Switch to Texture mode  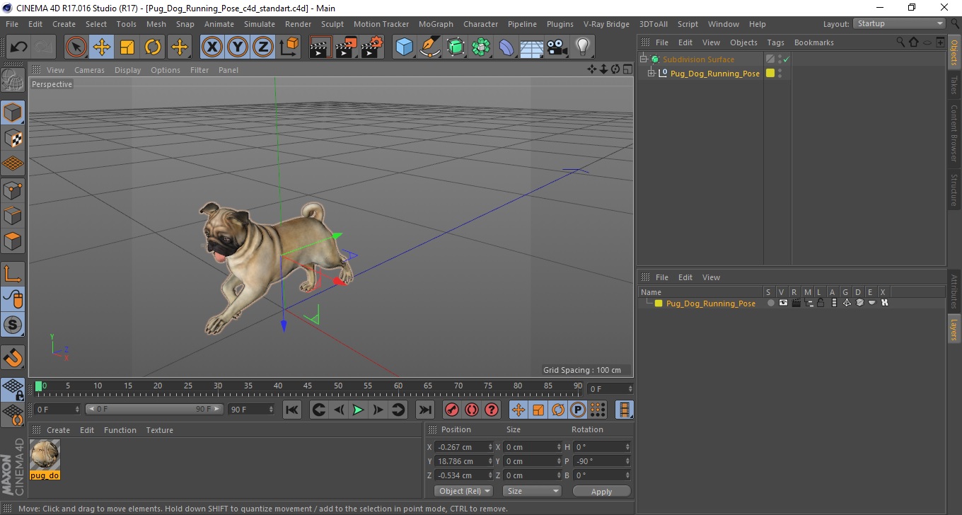[x=13, y=138]
